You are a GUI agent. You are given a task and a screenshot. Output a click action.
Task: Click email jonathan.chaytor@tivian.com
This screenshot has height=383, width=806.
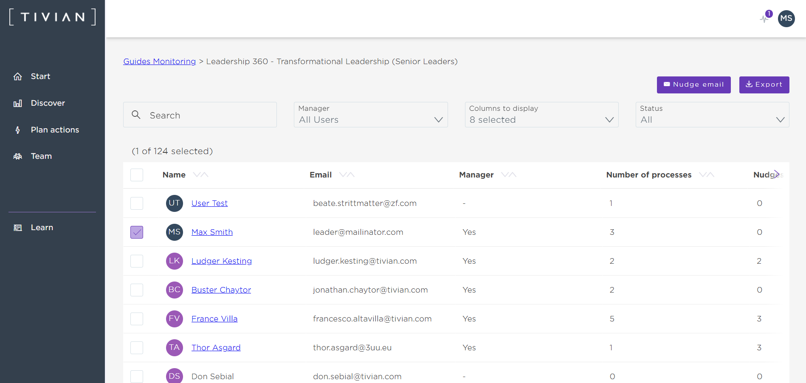pyautogui.click(x=370, y=290)
